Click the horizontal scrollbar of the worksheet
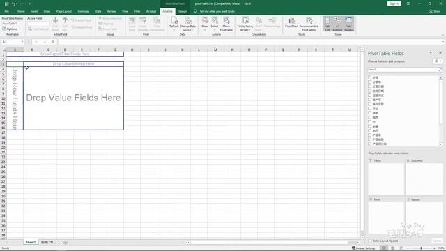The image size is (446, 251). click(x=269, y=243)
